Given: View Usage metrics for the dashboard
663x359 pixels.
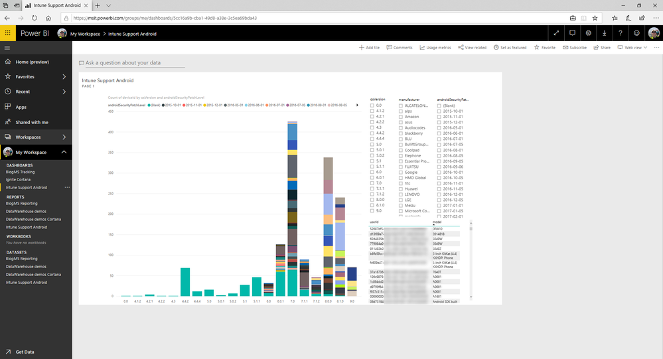Looking at the screenshot, I should pyautogui.click(x=435, y=47).
